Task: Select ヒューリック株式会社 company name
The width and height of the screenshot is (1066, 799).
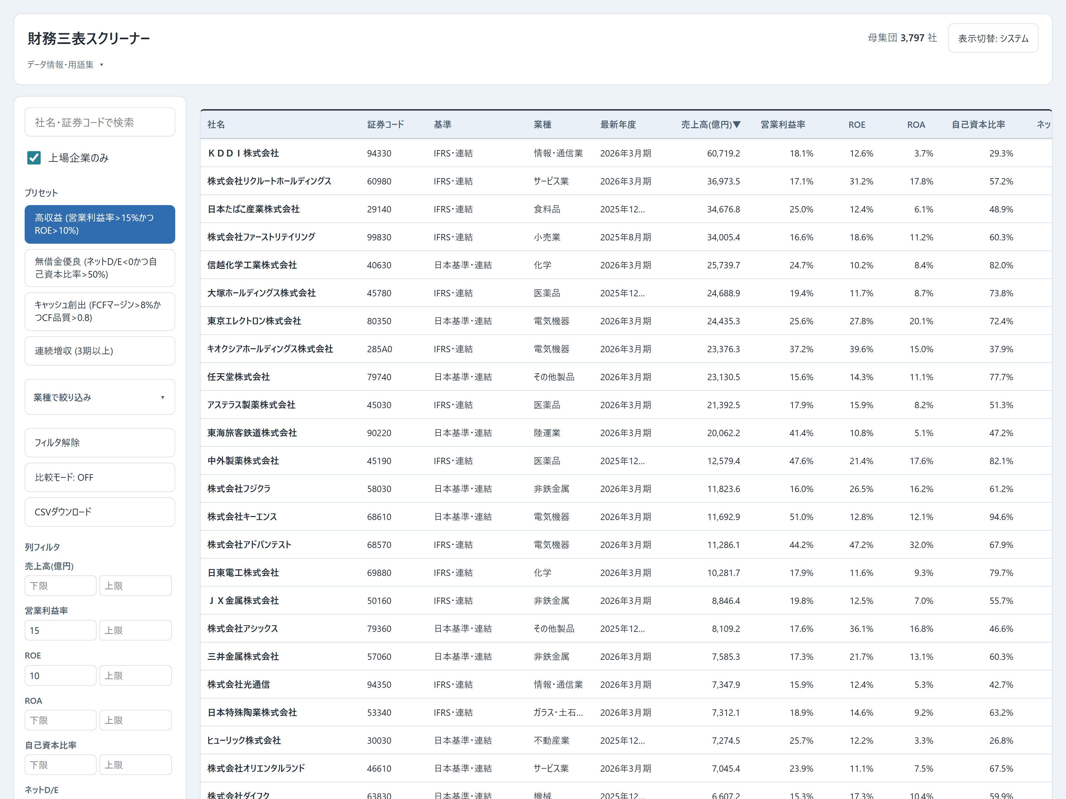Action: [244, 740]
